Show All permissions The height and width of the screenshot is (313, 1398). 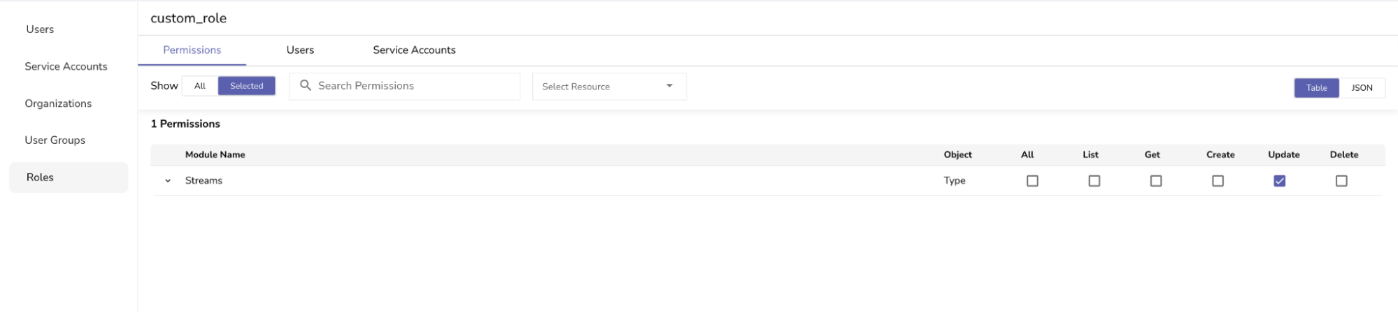[200, 86]
